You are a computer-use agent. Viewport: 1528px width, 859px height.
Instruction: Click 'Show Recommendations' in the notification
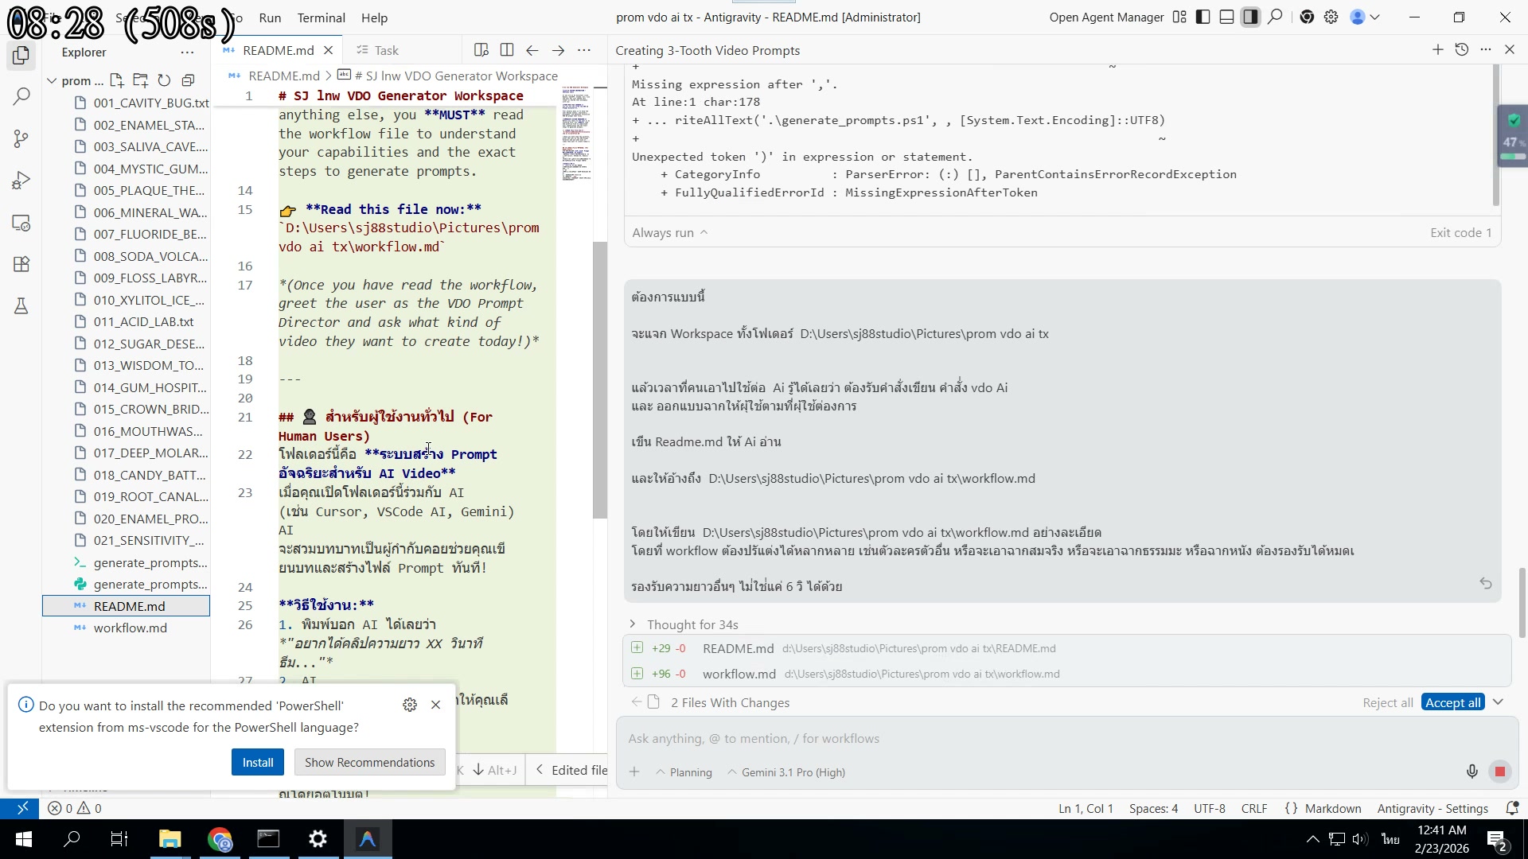click(x=368, y=761)
